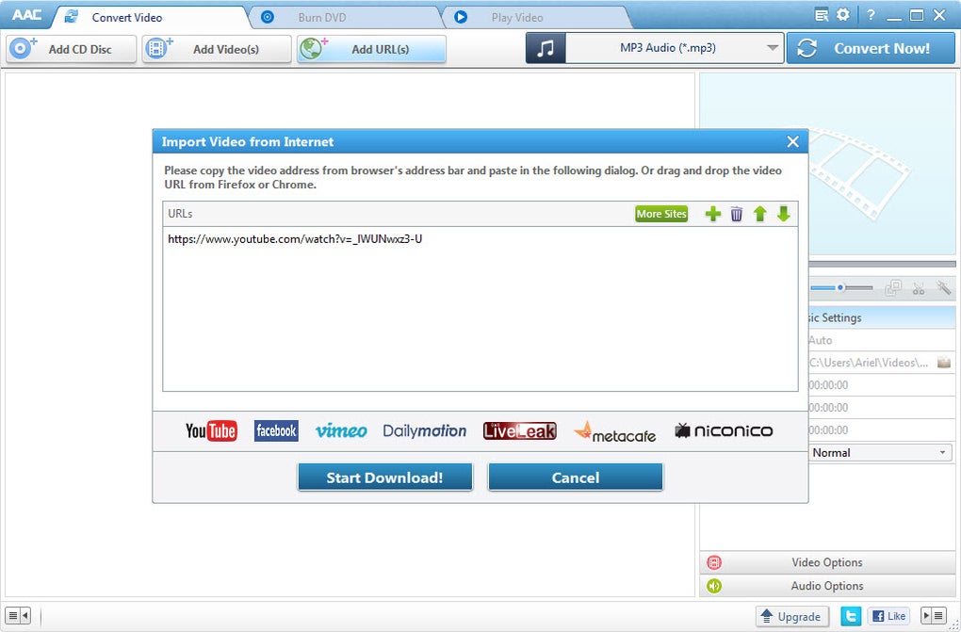The image size is (961, 632).
Task: Open the Add CD Disc importer
Action: pyautogui.click(x=70, y=49)
